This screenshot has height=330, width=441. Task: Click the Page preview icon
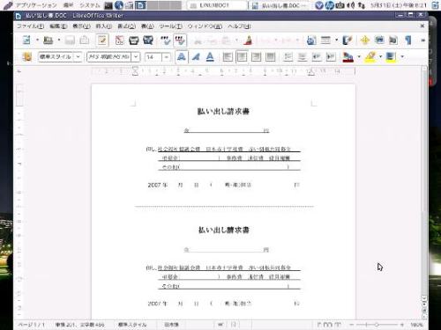click(x=148, y=40)
